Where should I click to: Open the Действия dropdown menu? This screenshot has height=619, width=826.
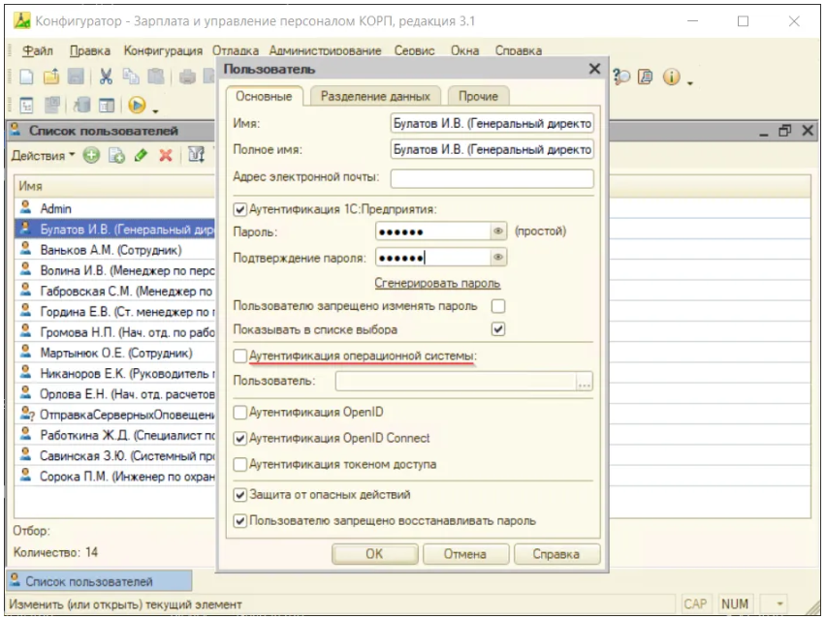pos(43,155)
